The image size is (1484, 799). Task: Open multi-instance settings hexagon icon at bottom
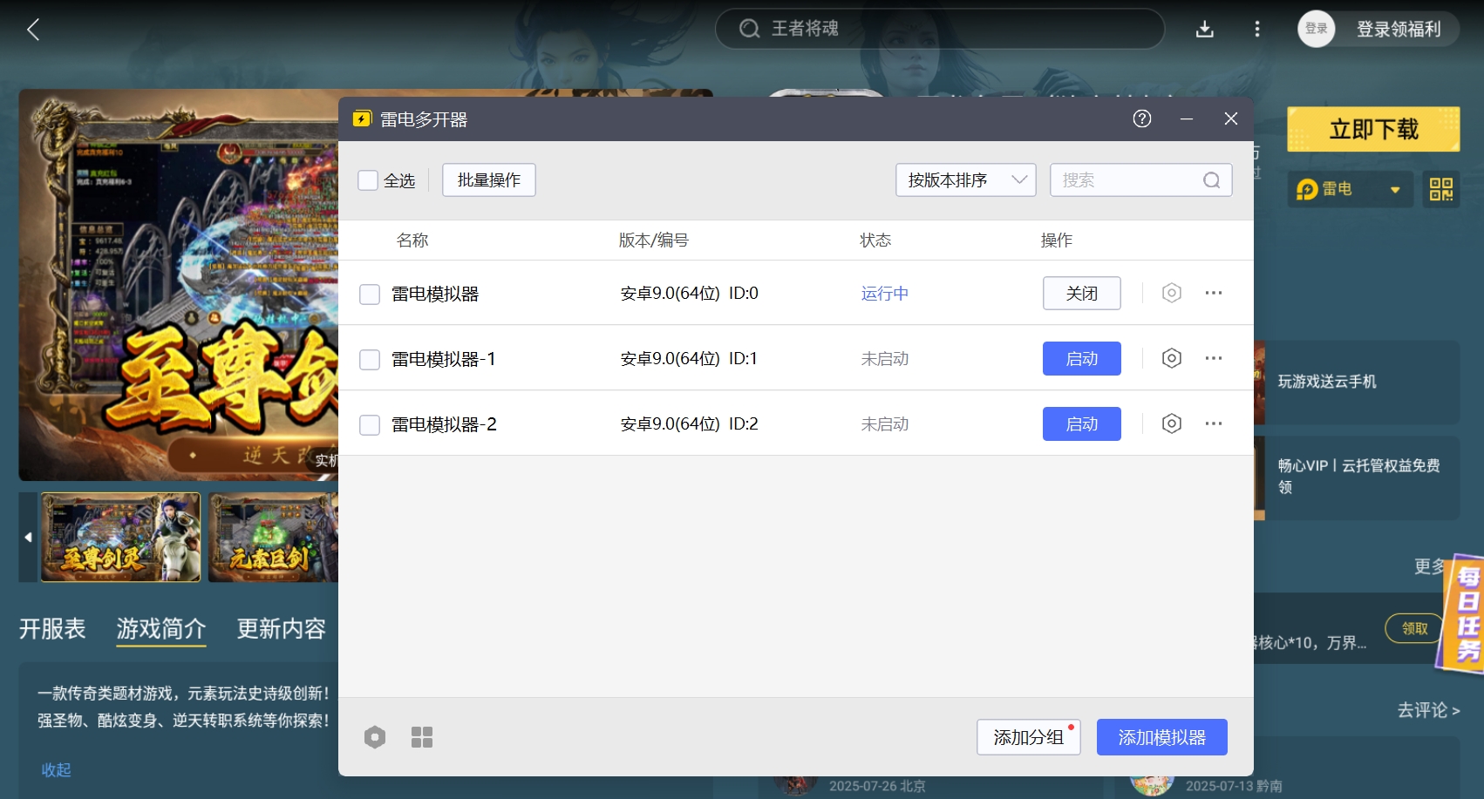click(x=375, y=737)
